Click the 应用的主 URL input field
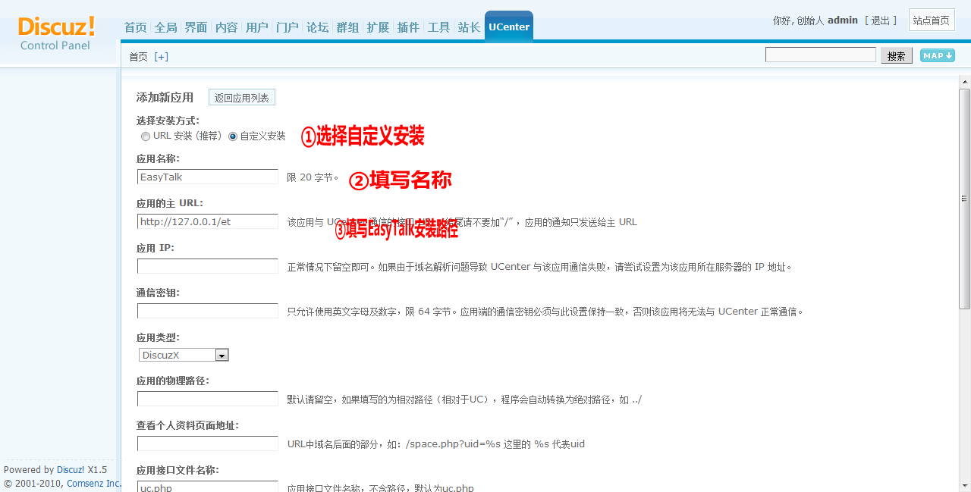The image size is (971, 492). 208,221
